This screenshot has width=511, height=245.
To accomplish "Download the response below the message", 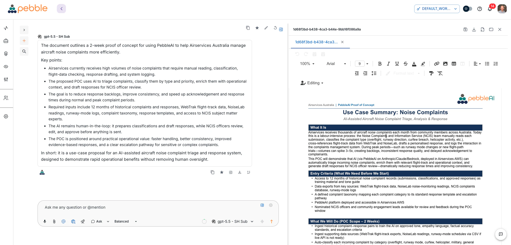I will coord(240,172).
